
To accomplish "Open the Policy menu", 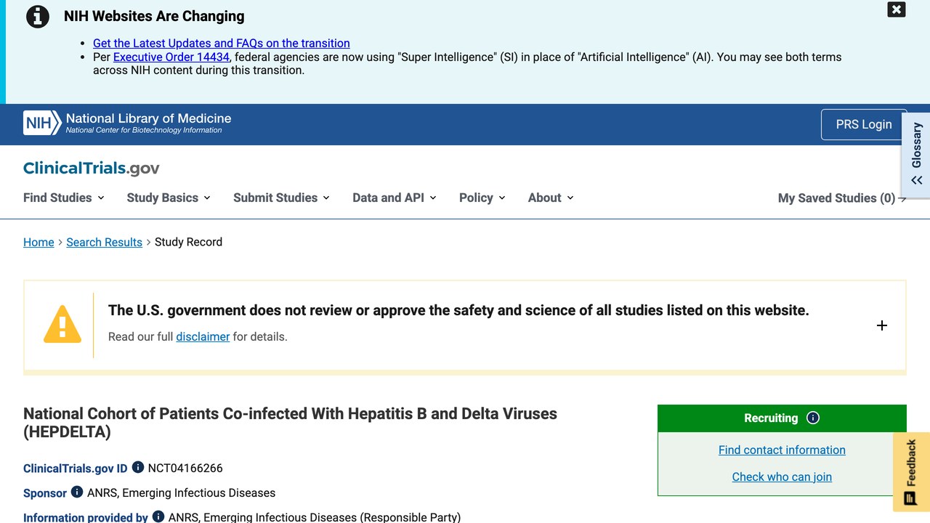I will [482, 198].
